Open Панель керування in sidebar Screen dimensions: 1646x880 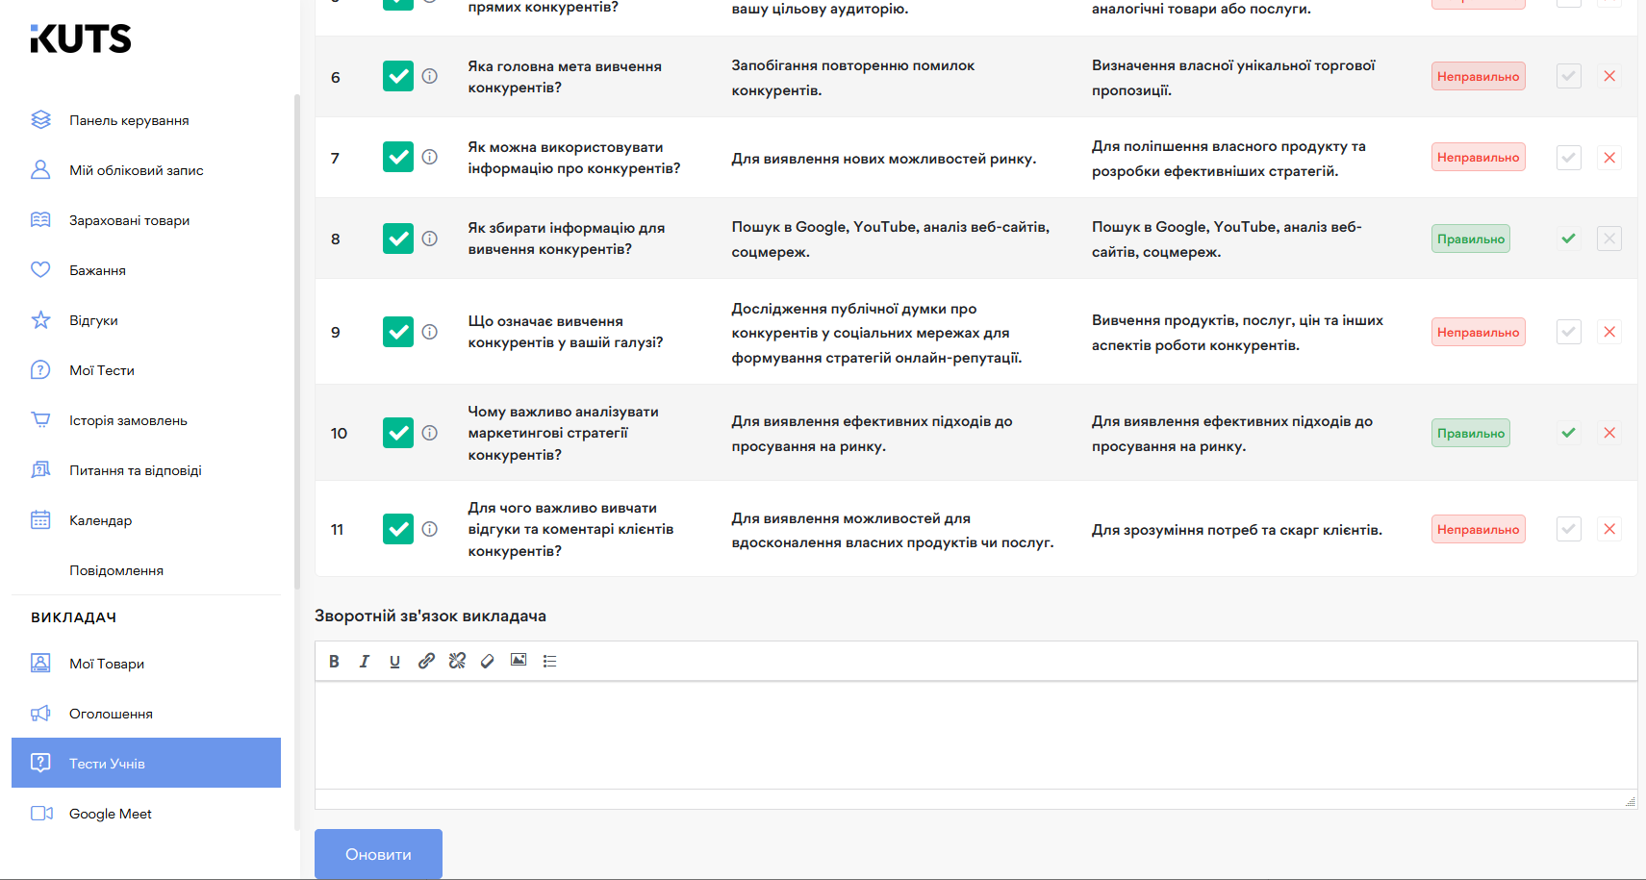pyautogui.click(x=129, y=120)
